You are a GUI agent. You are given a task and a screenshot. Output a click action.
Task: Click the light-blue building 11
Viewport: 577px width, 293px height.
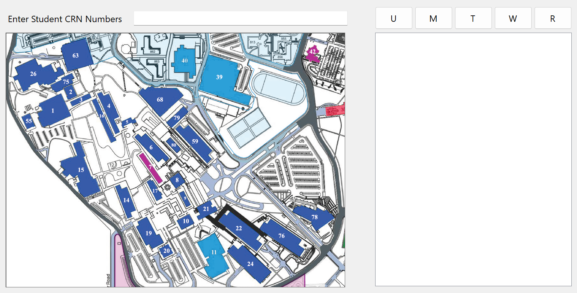click(214, 252)
